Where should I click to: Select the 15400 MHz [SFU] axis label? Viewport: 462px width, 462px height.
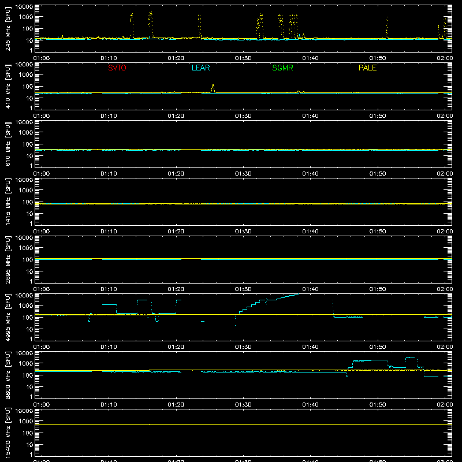[x=8, y=433]
